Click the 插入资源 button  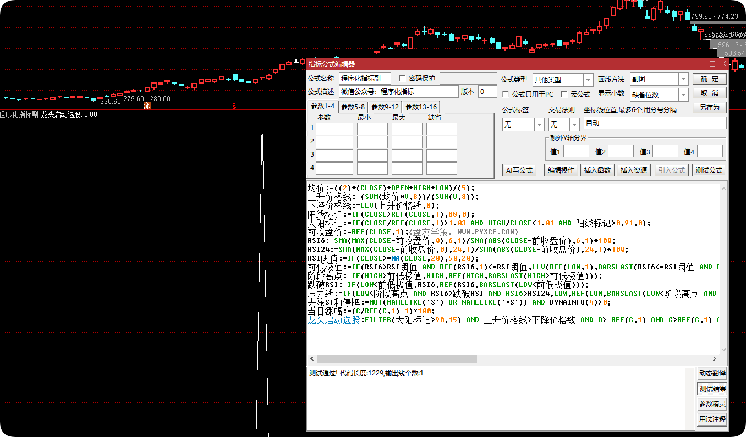[x=634, y=170]
